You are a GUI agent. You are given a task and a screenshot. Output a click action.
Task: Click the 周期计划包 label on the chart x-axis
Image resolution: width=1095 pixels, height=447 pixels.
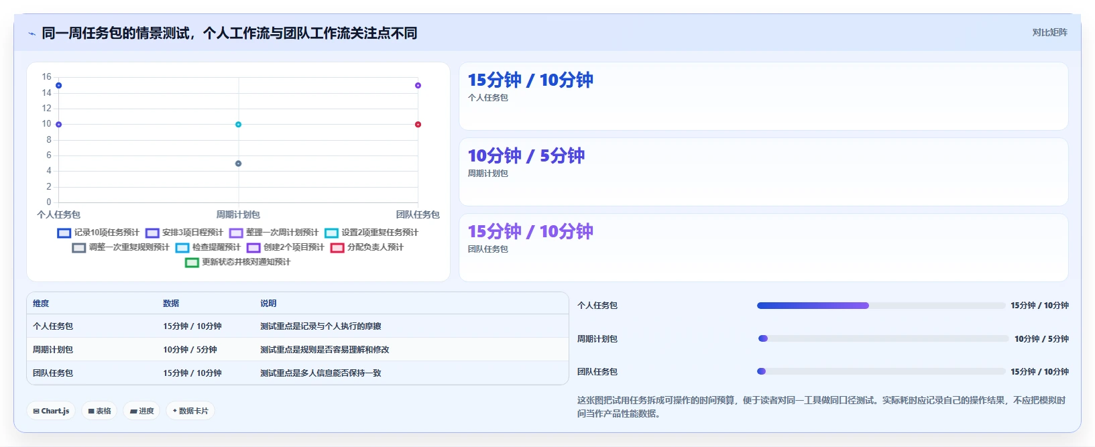coord(238,214)
